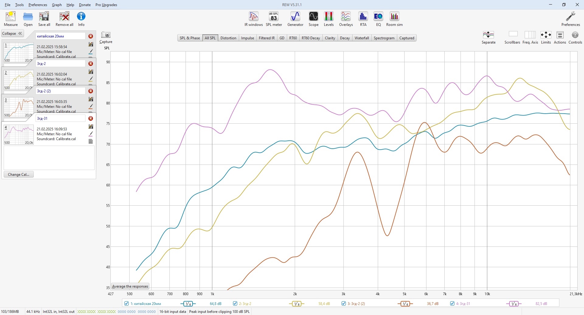Open the notes icon for measurement Згд-31
Viewport: 584px width, 315px height.
(91, 141)
